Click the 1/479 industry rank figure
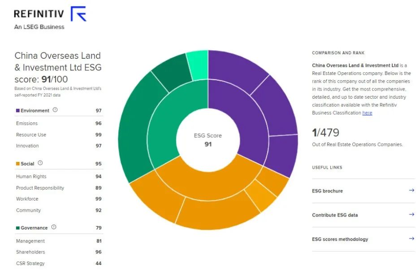Viewport: 420px width, 270px height. (x=325, y=132)
